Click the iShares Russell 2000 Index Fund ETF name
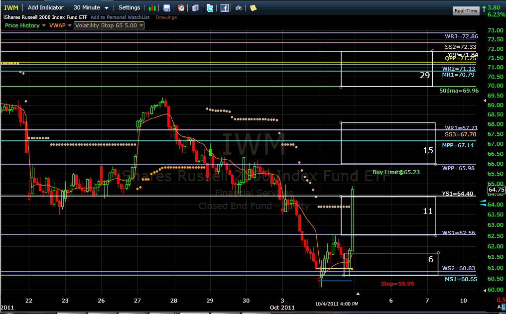 pos(45,17)
